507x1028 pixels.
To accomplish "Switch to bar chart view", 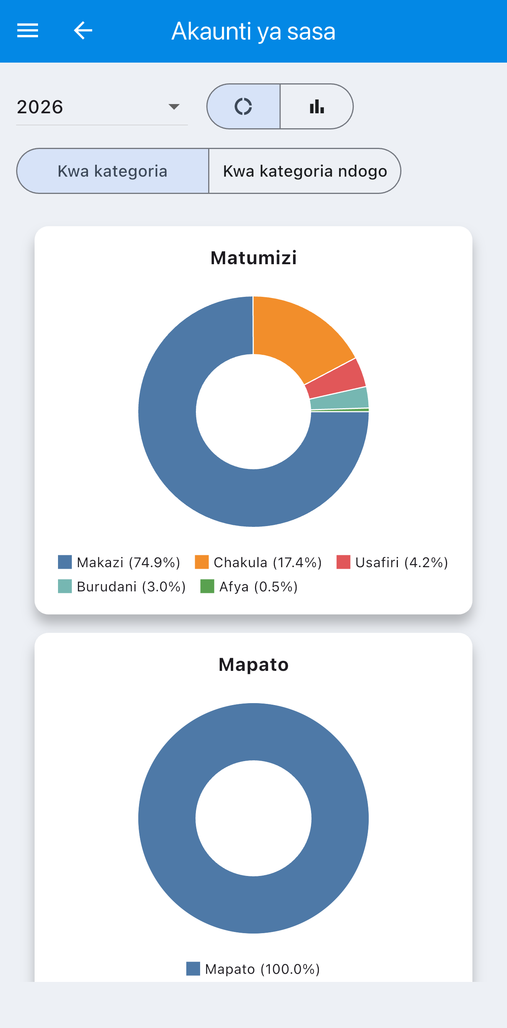I will pos(316,106).
